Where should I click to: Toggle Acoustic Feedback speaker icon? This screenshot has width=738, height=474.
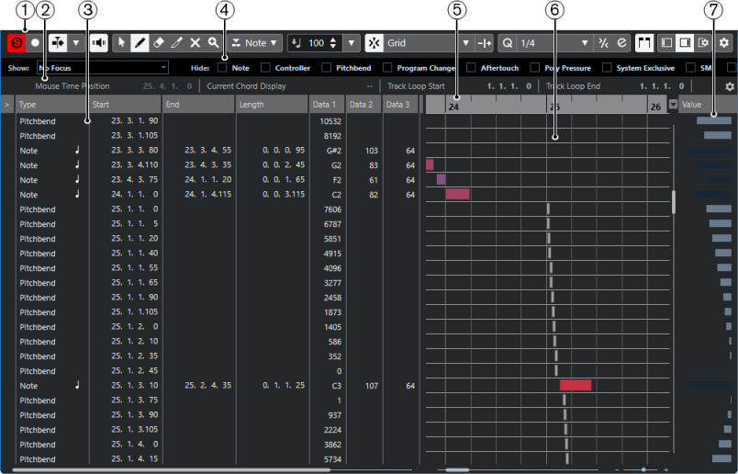point(98,43)
